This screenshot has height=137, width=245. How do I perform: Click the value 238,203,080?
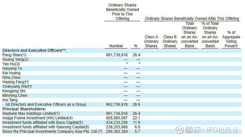(x=117, y=127)
